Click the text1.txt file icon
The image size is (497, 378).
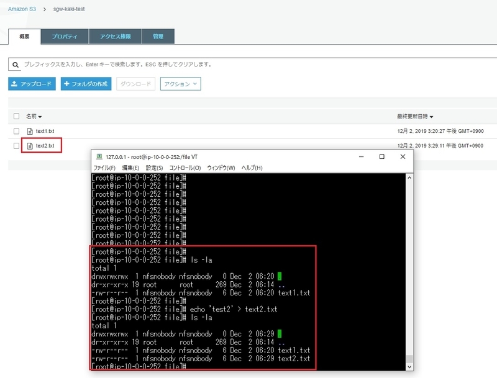click(x=30, y=131)
